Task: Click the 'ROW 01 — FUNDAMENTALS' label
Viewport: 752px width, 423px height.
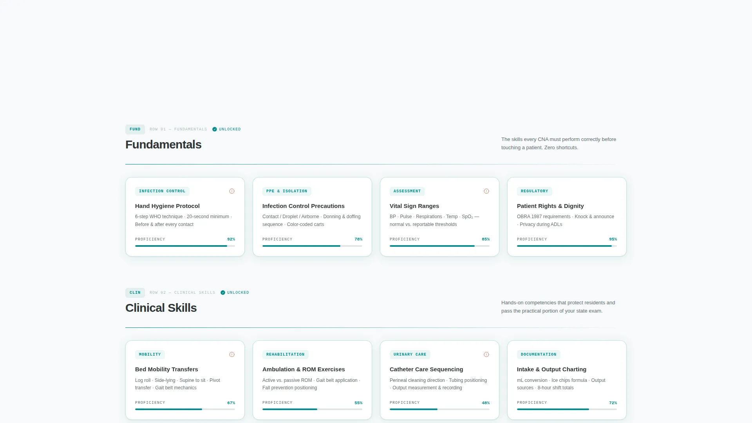Action: [178, 129]
